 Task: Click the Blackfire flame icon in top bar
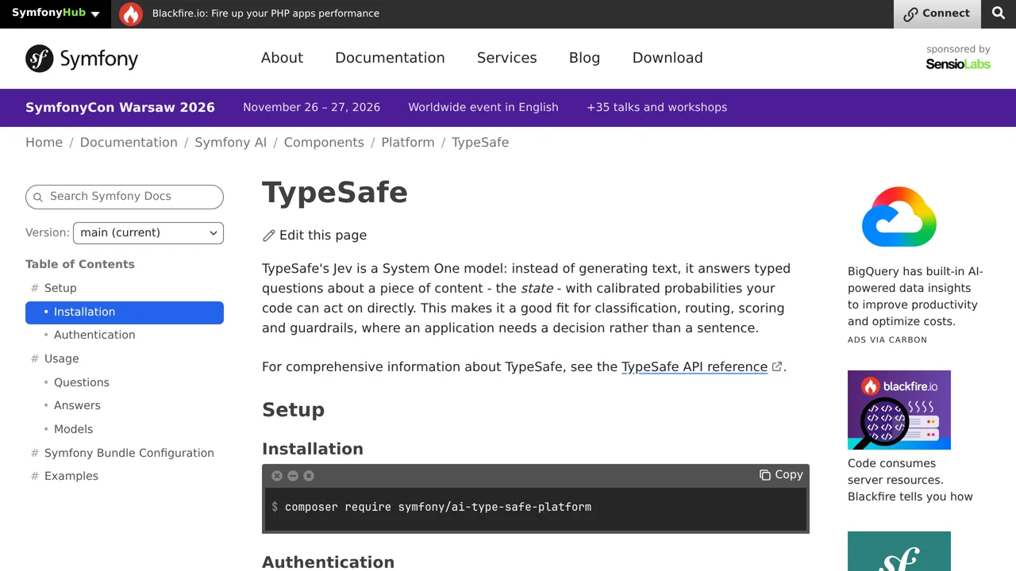point(131,13)
